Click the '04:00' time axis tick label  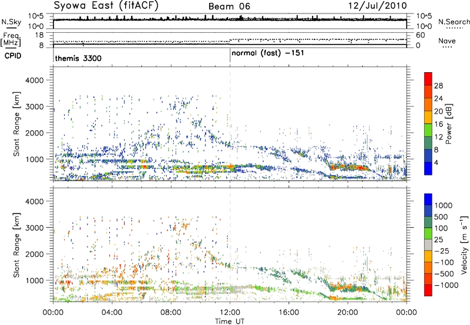click(112, 313)
